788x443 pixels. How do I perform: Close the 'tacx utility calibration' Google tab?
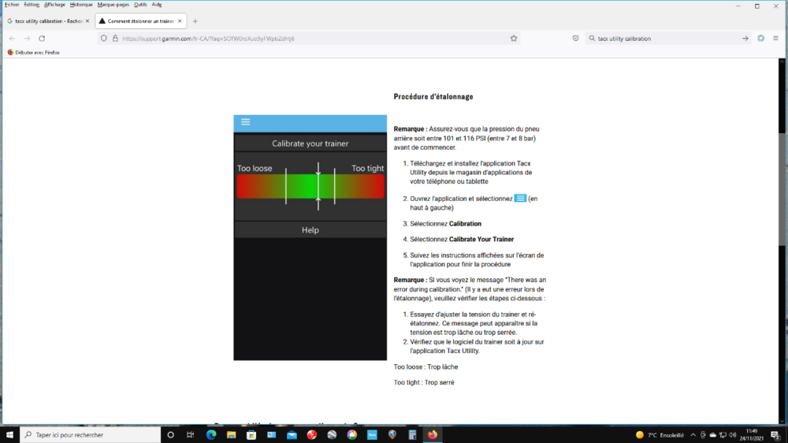pos(87,21)
